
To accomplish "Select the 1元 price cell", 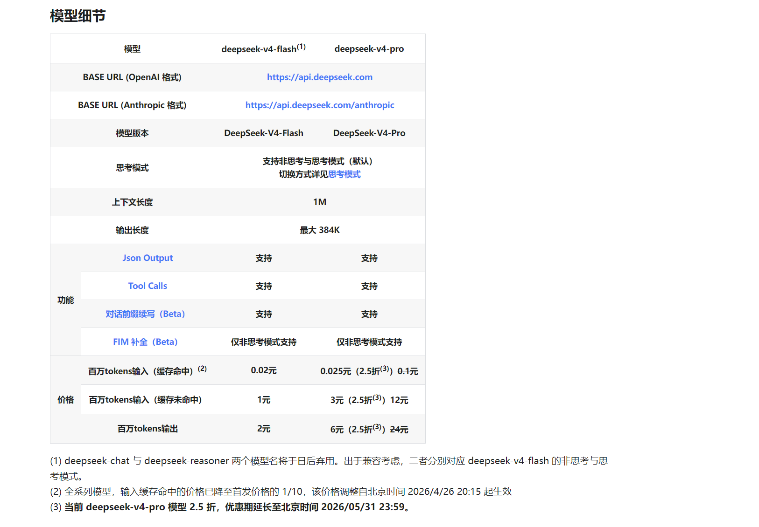I will 264,400.
